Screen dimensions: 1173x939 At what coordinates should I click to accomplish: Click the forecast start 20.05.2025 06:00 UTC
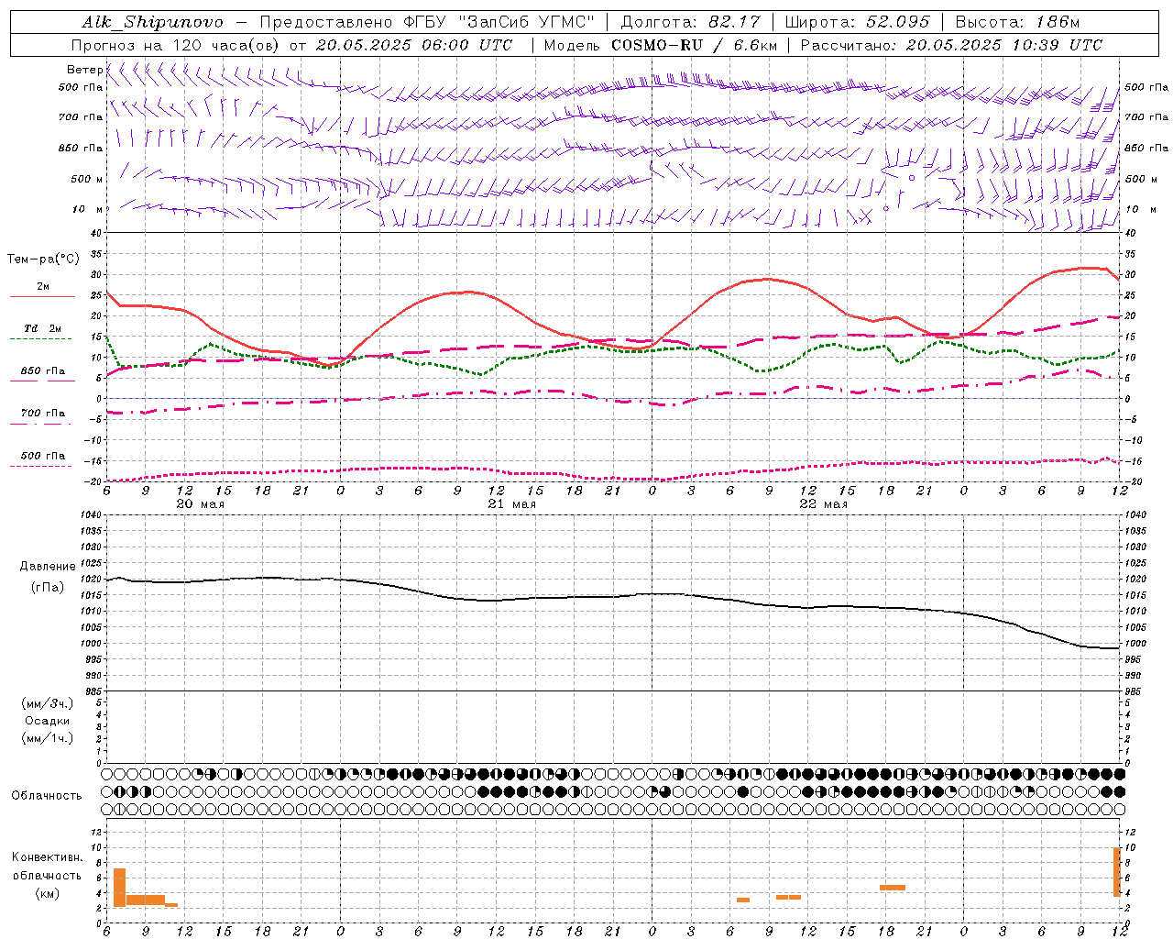pyautogui.click(x=414, y=45)
